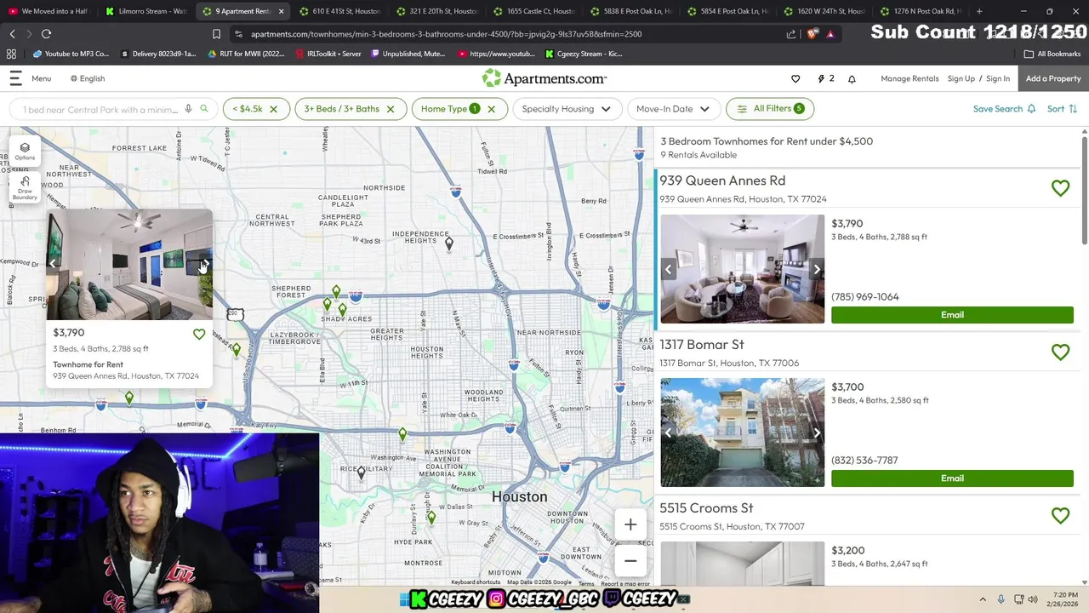Open the < $4.5k price dropdown
Screen dimensions: 1089x613
click(248, 109)
